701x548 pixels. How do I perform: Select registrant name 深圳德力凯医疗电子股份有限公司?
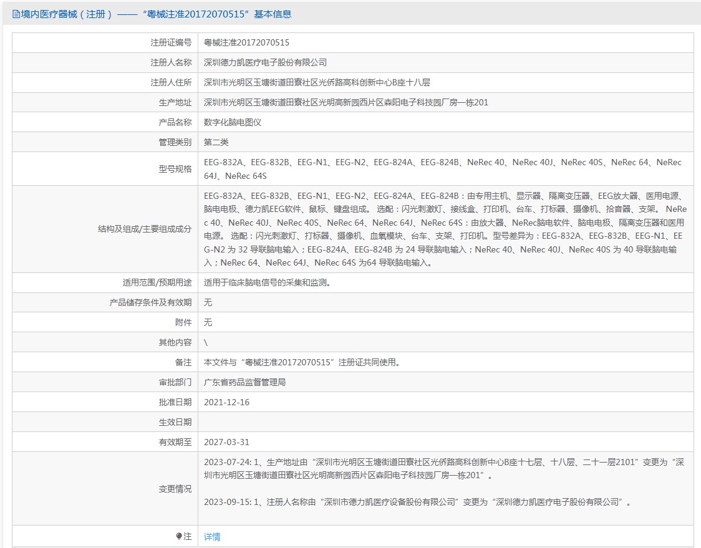pyautogui.click(x=265, y=62)
